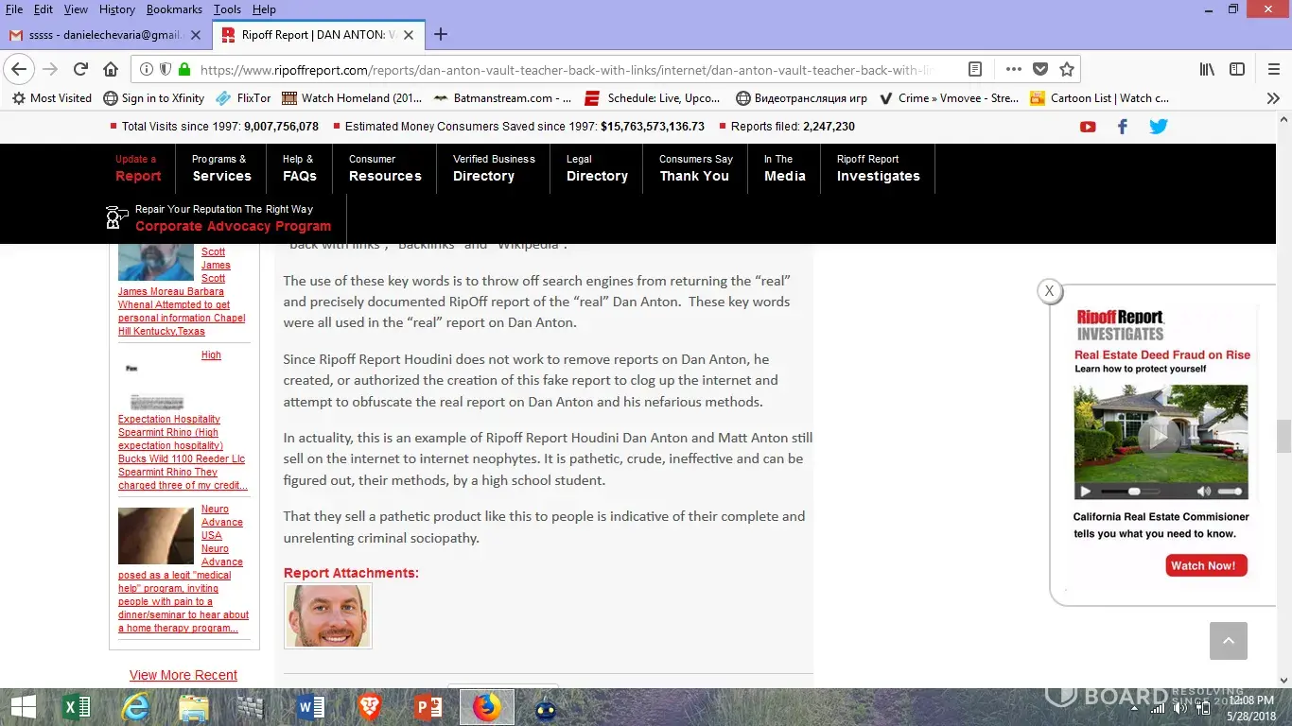1292x726 pixels.
Task: Open the page actions three-dot menu
Action: pyautogui.click(x=1013, y=69)
